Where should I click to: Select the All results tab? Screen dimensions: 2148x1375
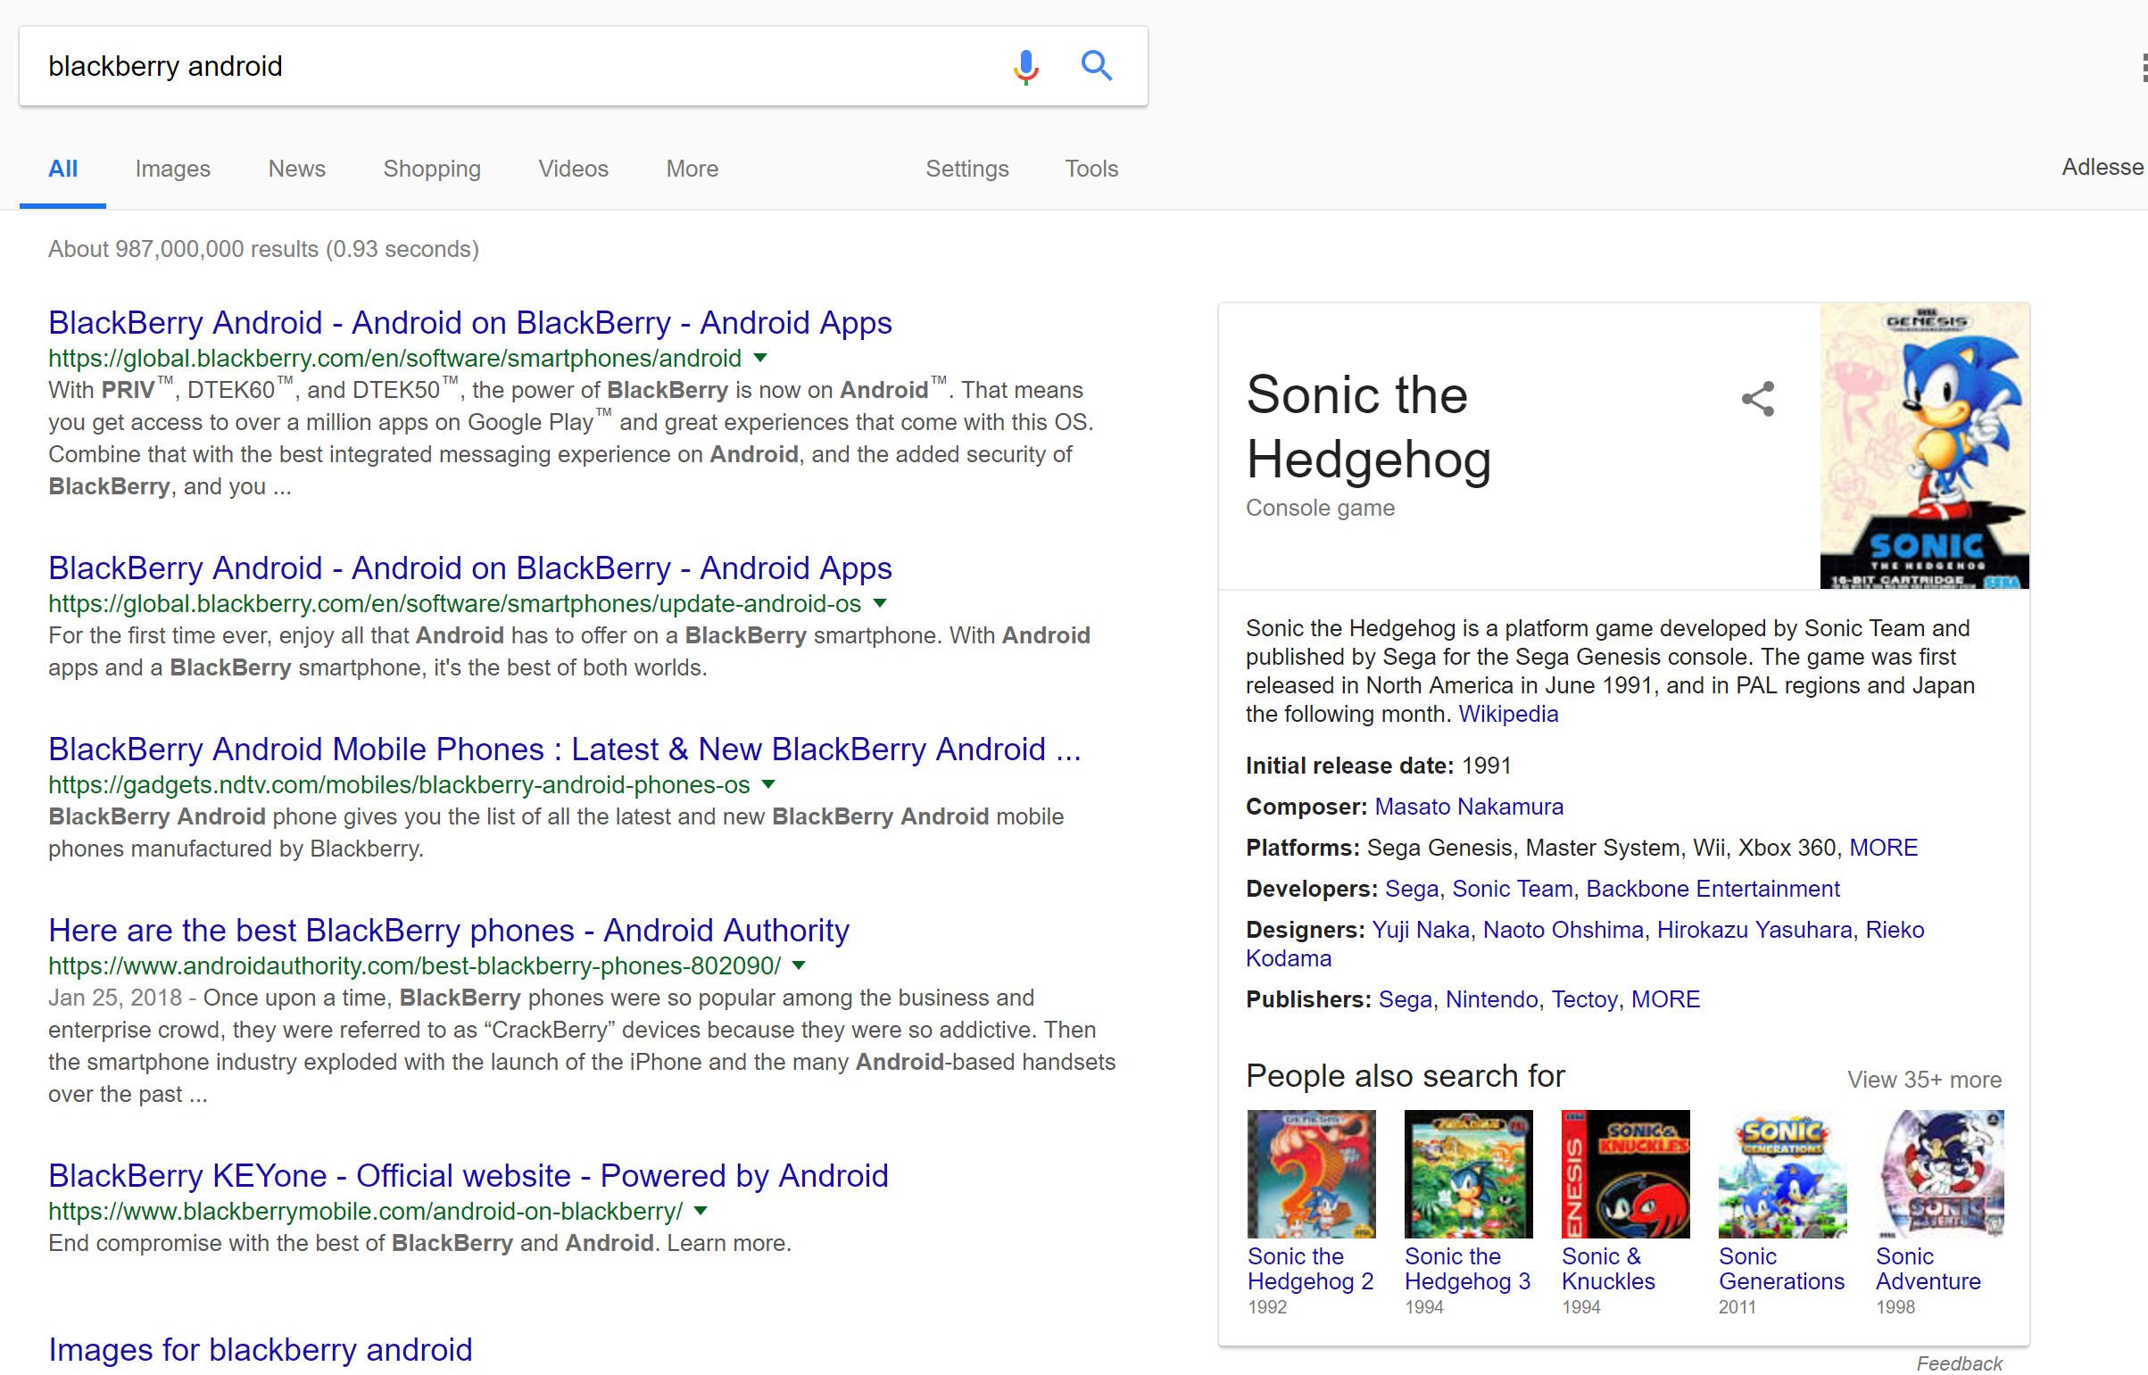click(x=62, y=168)
